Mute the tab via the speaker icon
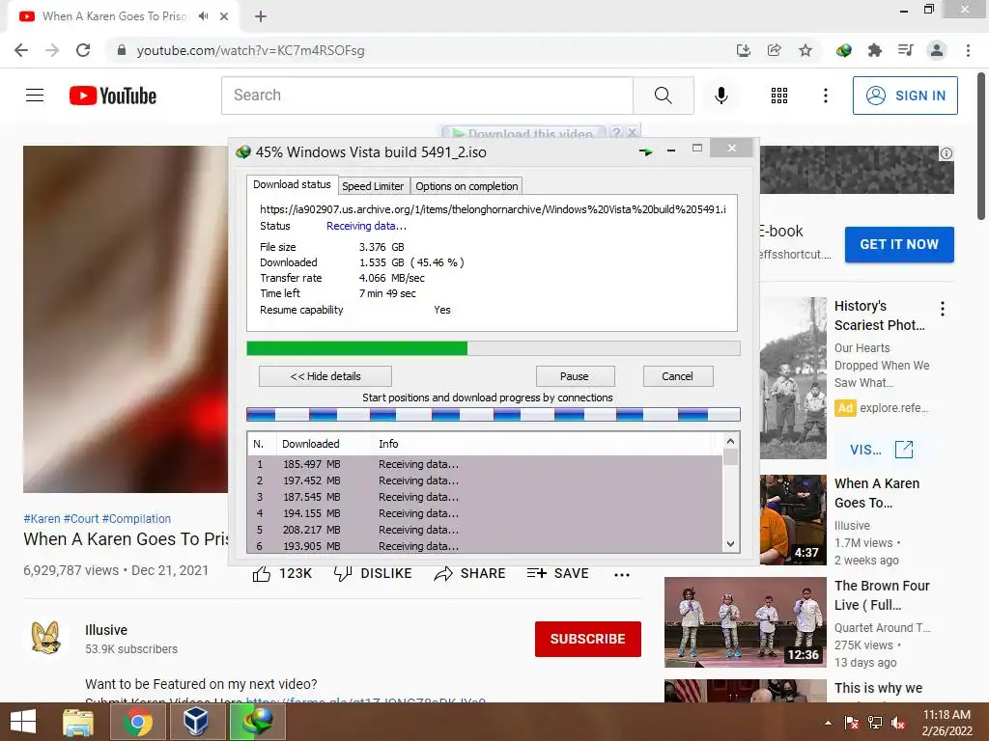This screenshot has height=741, width=989. (x=203, y=16)
